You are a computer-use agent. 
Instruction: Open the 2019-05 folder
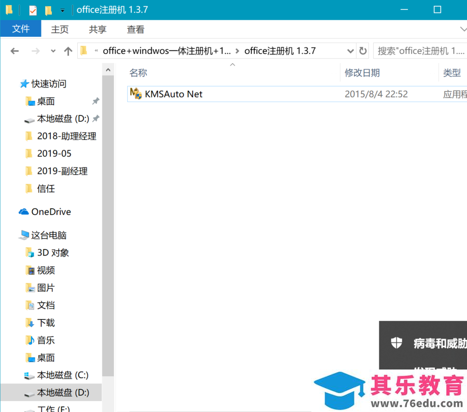coord(54,154)
